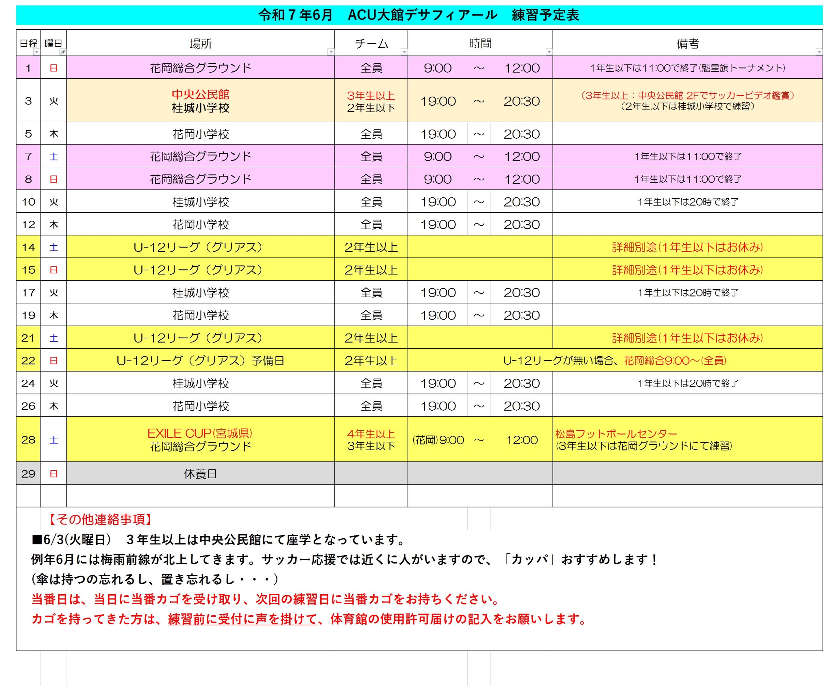Image resolution: width=835 pixels, height=686 pixels.
Task: Select 花岡小学校 in the day 5 row
Action: 201,134
